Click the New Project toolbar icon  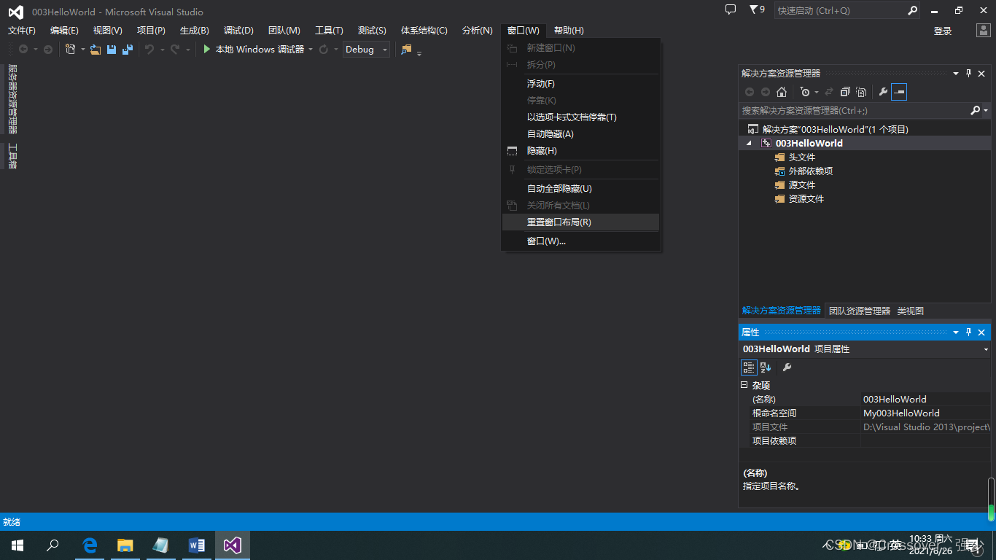pos(70,49)
